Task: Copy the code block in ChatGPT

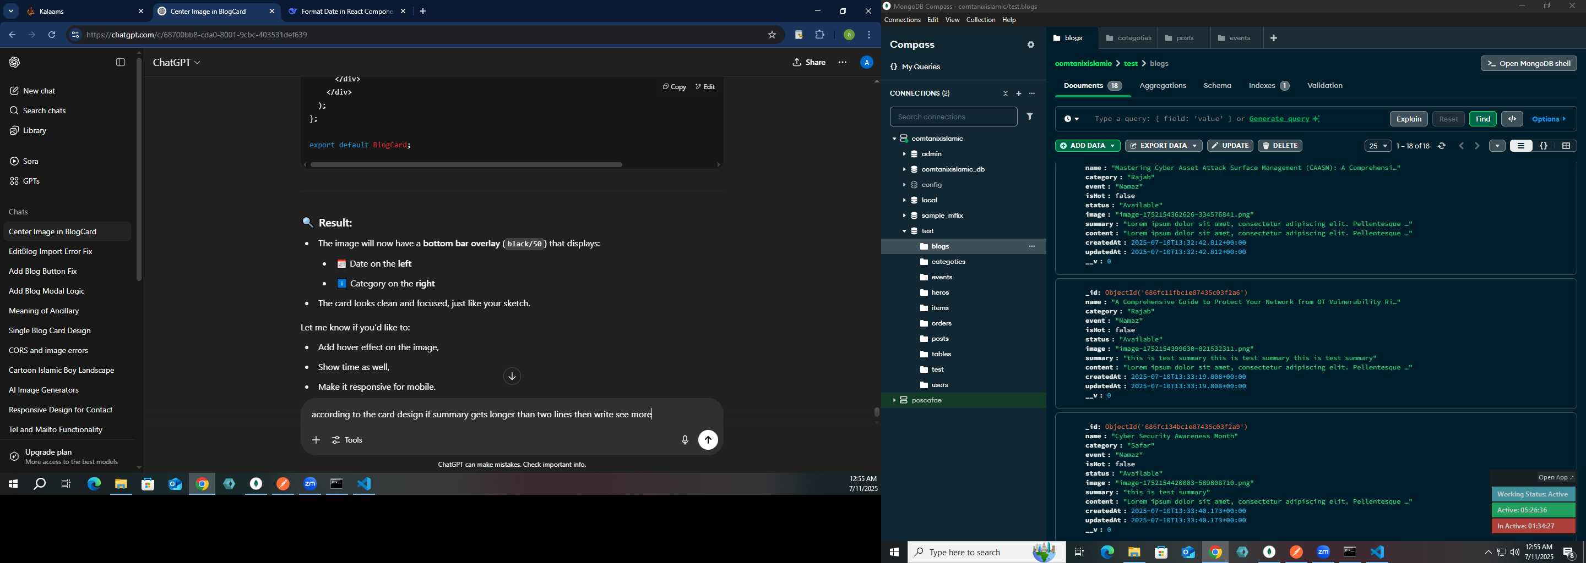Action: tap(674, 87)
